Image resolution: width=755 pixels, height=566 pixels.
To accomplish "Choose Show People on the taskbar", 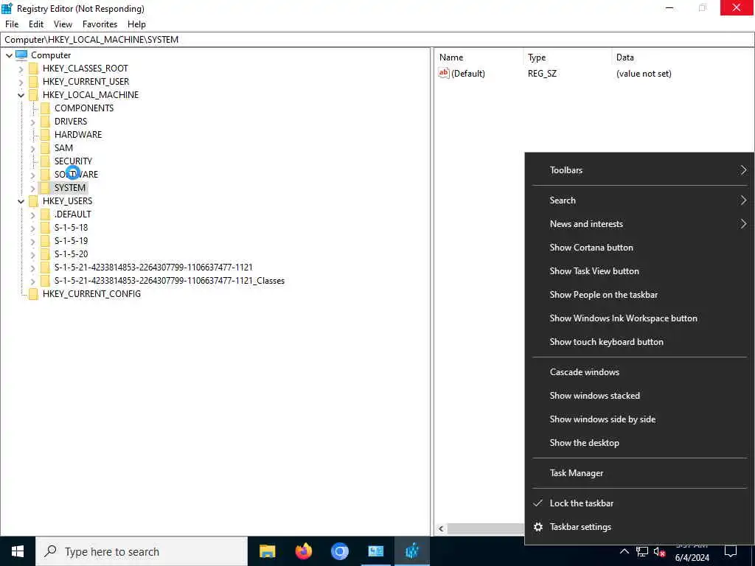I will pyautogui.click(x=639, y=295).
